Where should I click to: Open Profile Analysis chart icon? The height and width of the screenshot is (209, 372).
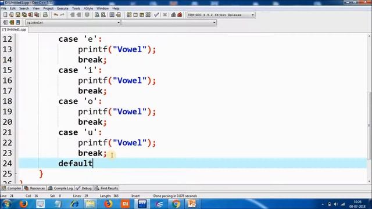[x=173, y=15]
